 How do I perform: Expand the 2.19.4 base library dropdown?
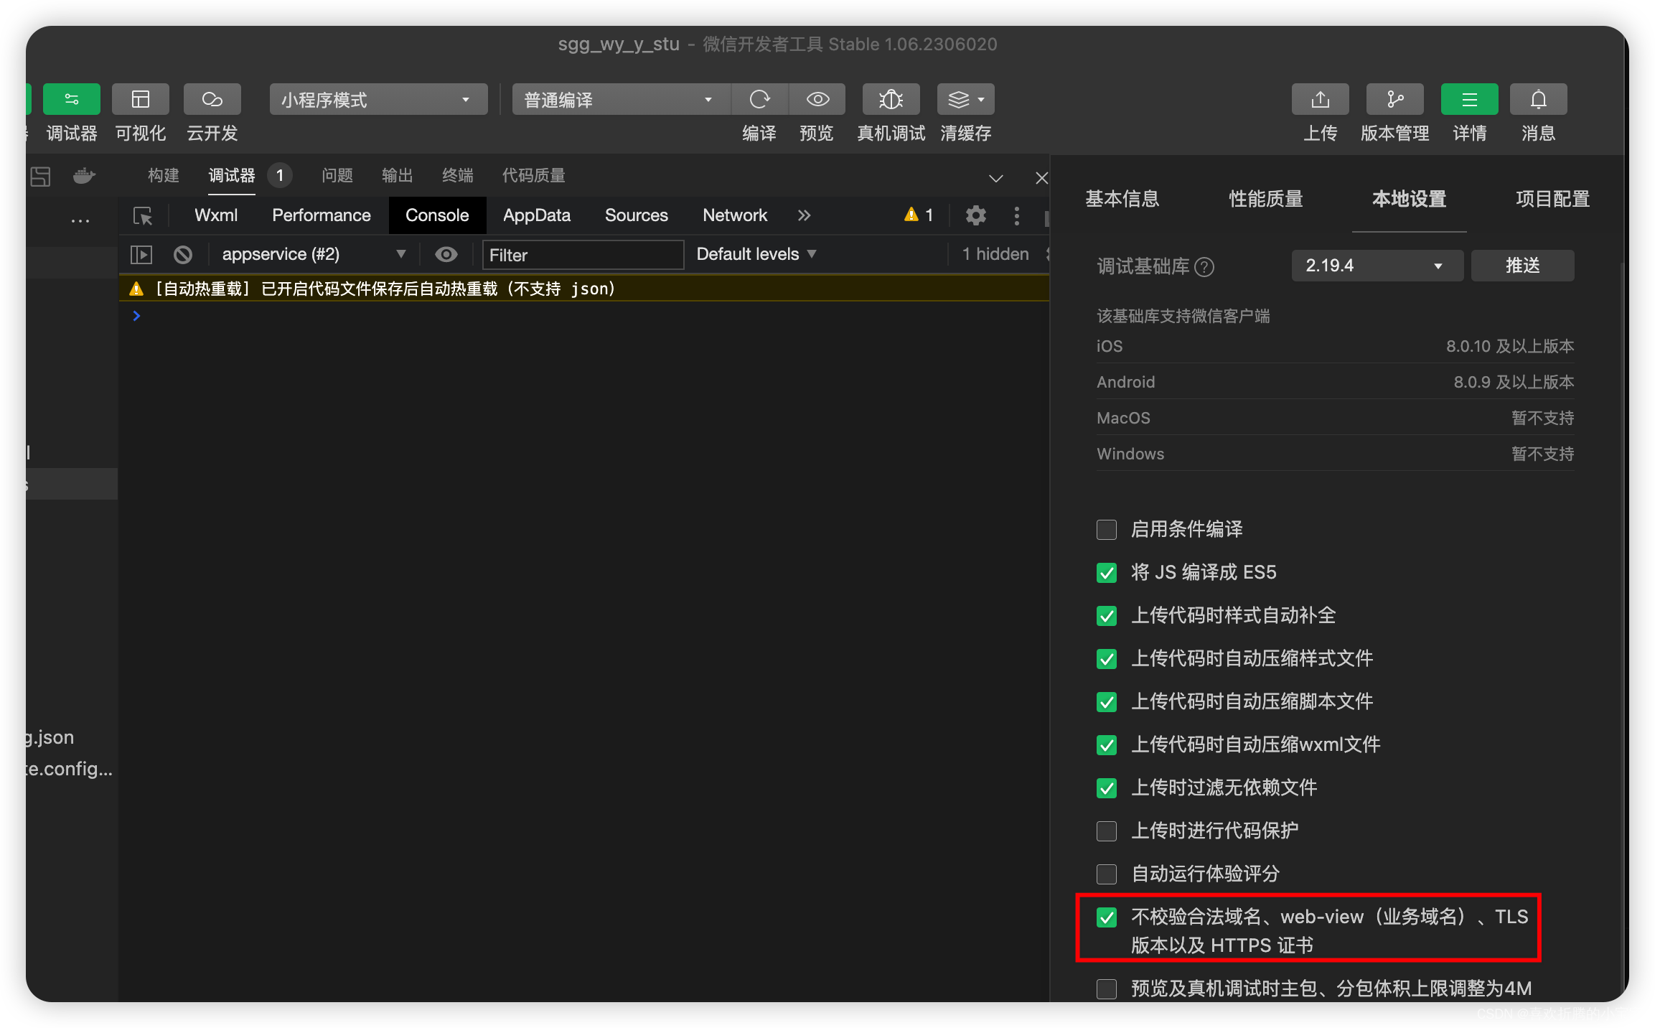(x=1377, y=266)
